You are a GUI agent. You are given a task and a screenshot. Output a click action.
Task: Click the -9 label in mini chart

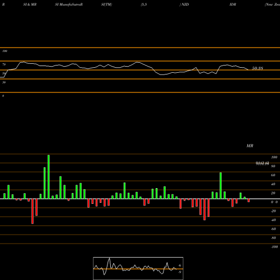tap(179, 272)
